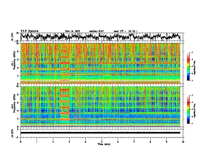Click time axis tick label "0"

(x=21, y=142)
